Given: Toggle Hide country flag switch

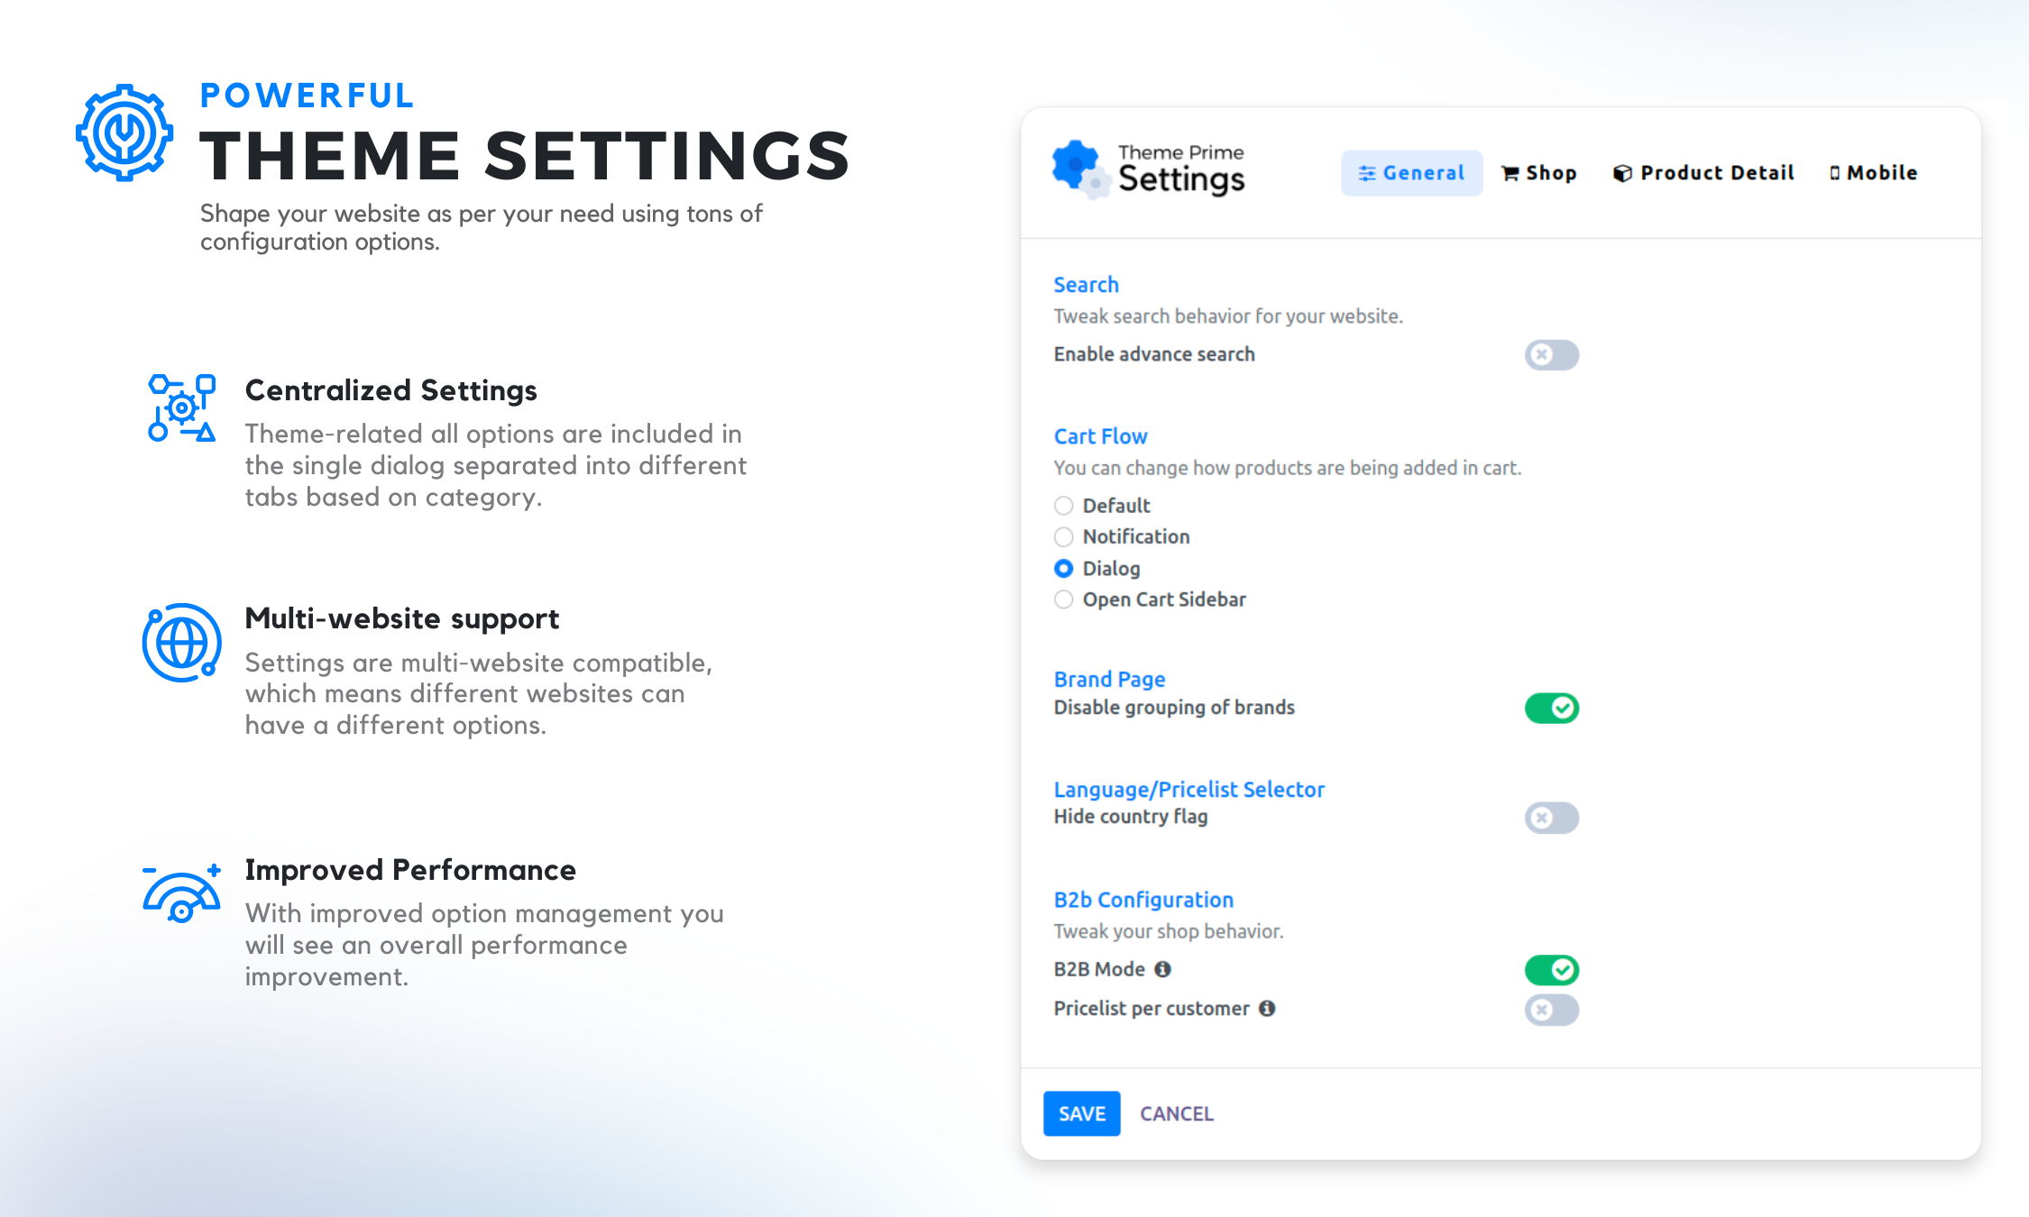Looking at the screenshot, I should (1551, 818).
